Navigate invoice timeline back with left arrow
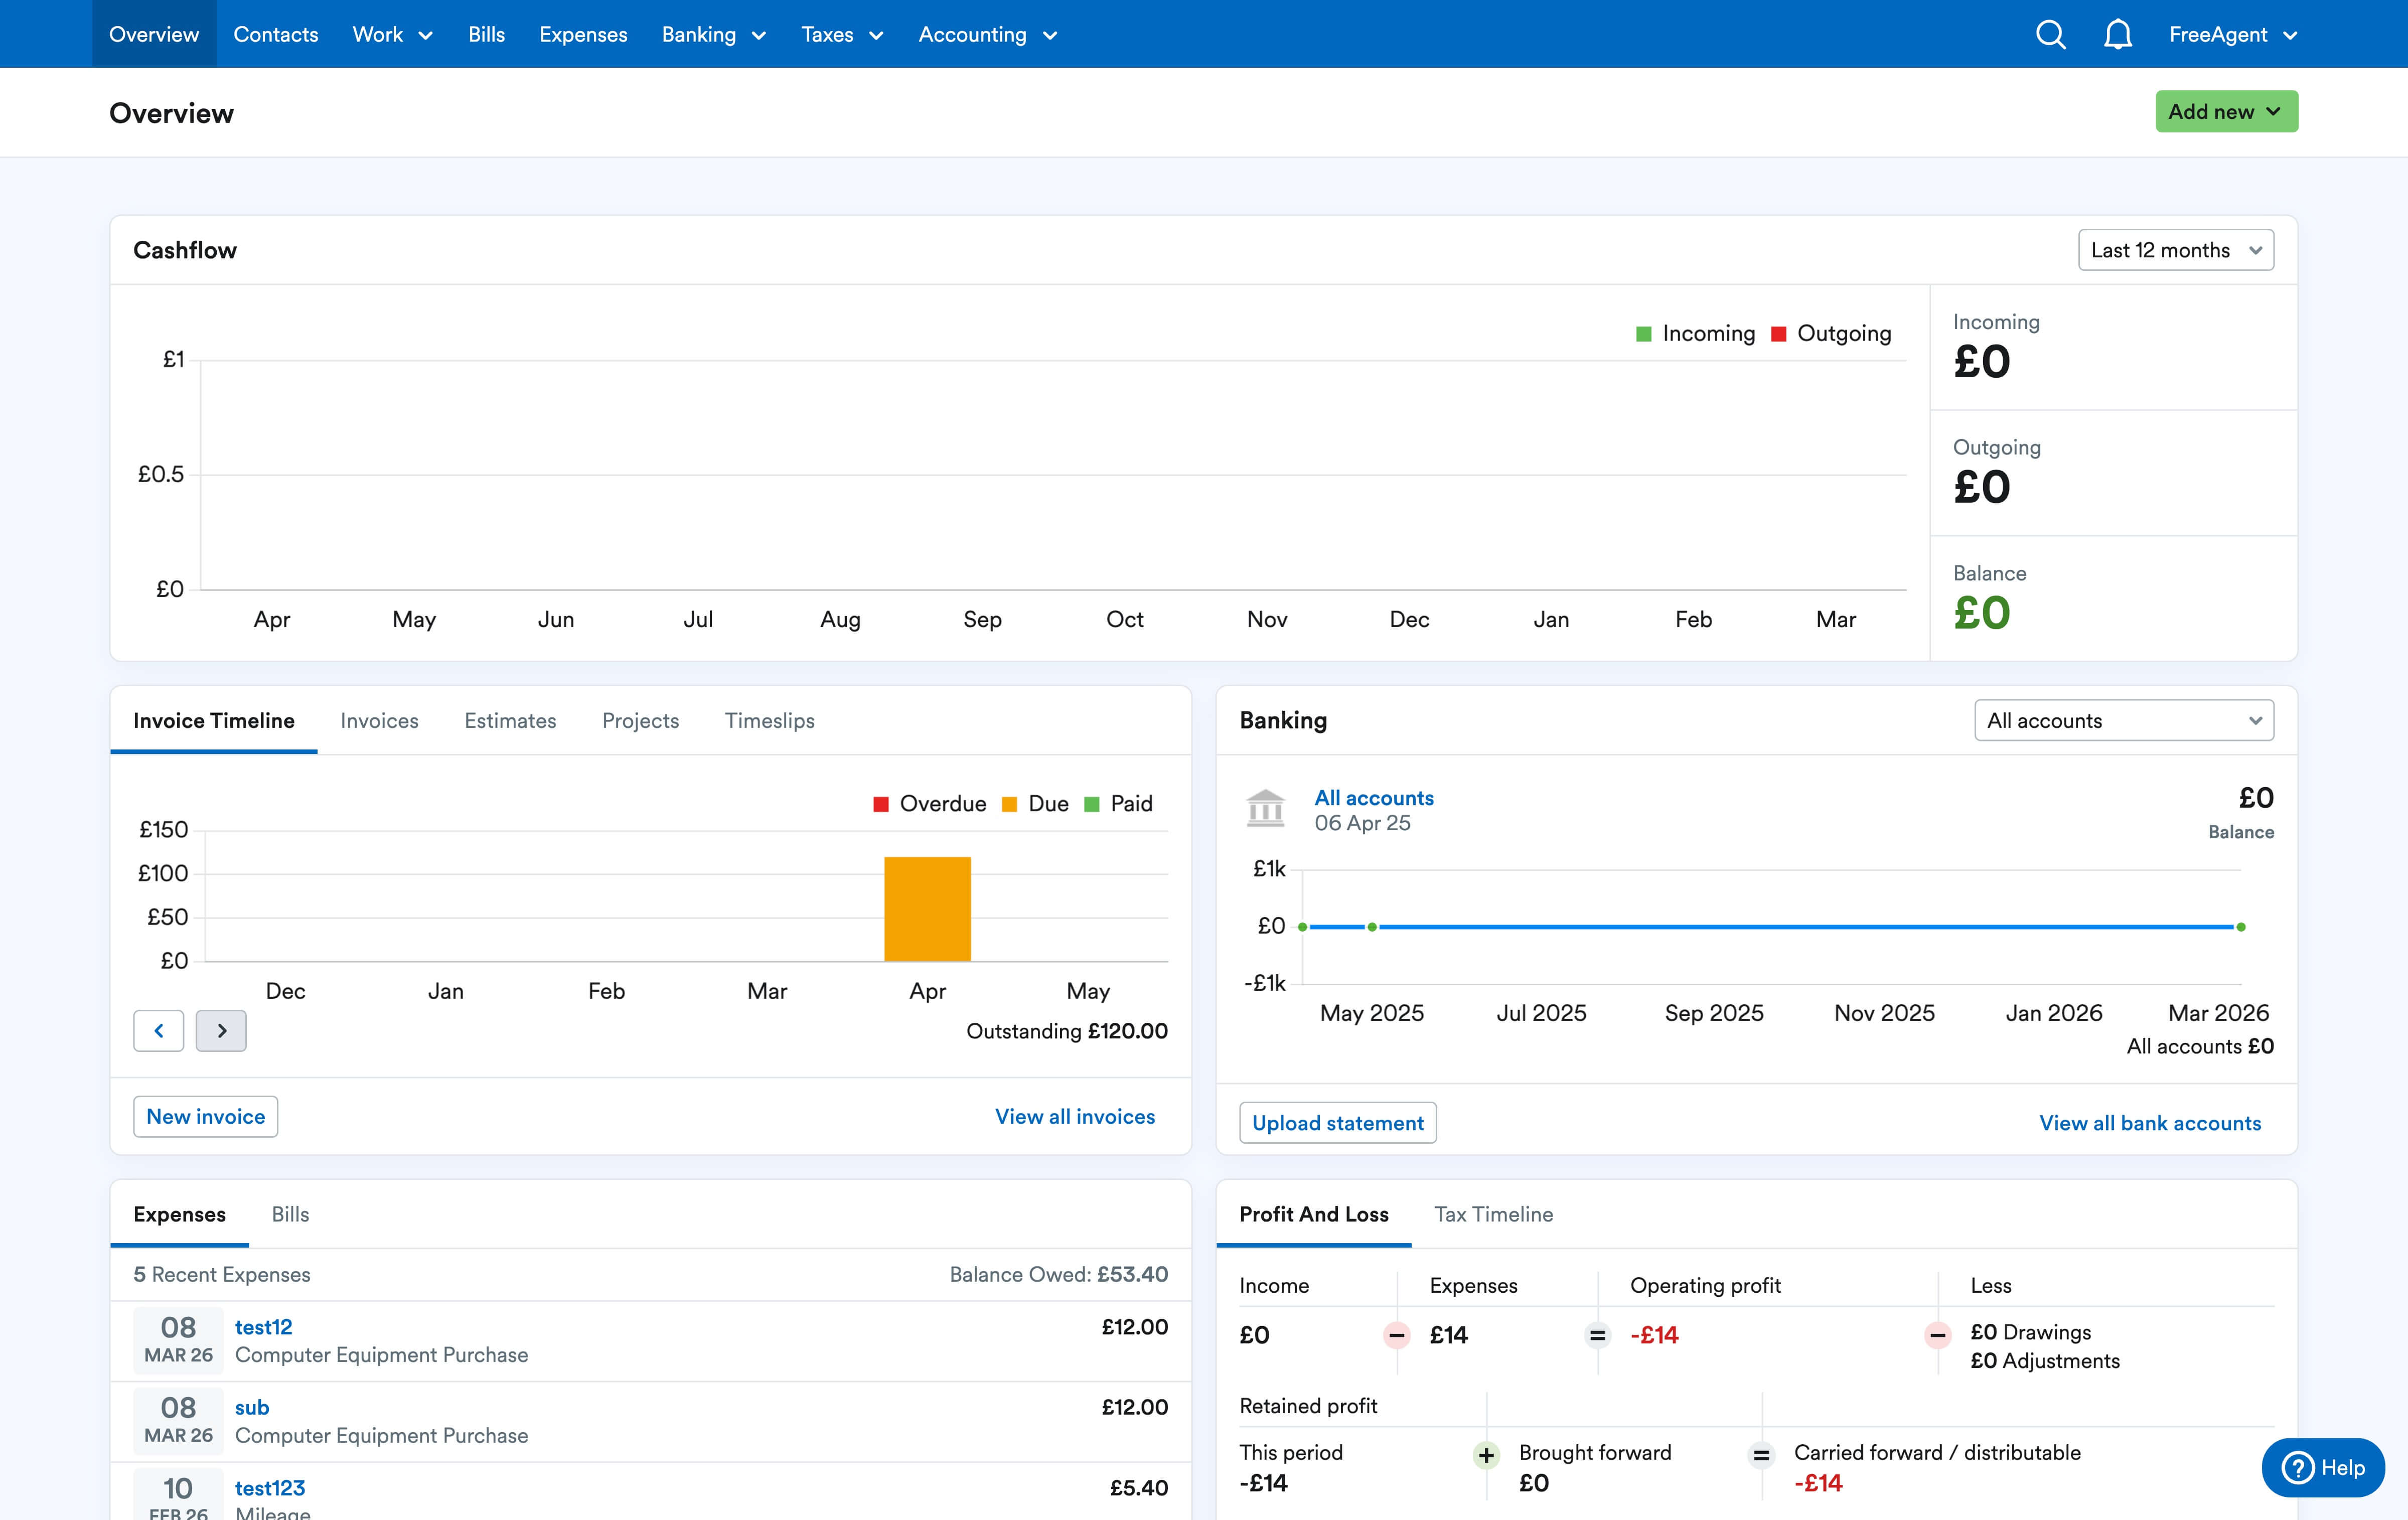This screenshot has width=2408, height=1520. tap(158, 1030)
